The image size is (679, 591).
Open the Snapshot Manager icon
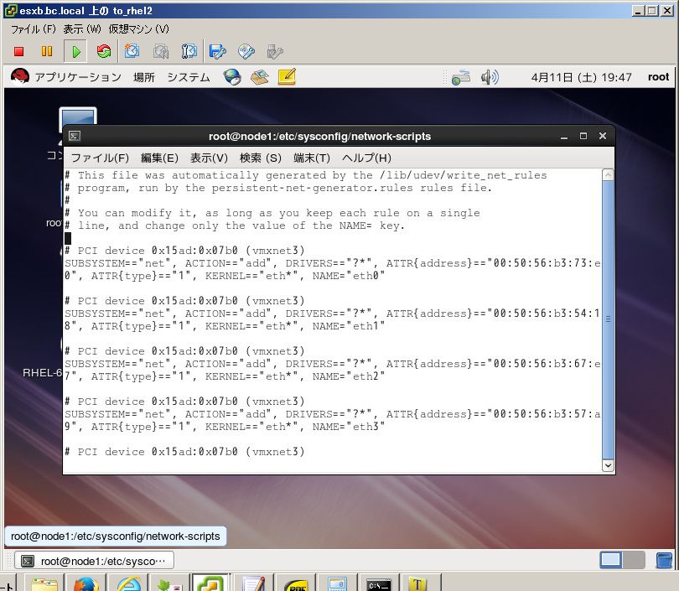tap(189, 51)
